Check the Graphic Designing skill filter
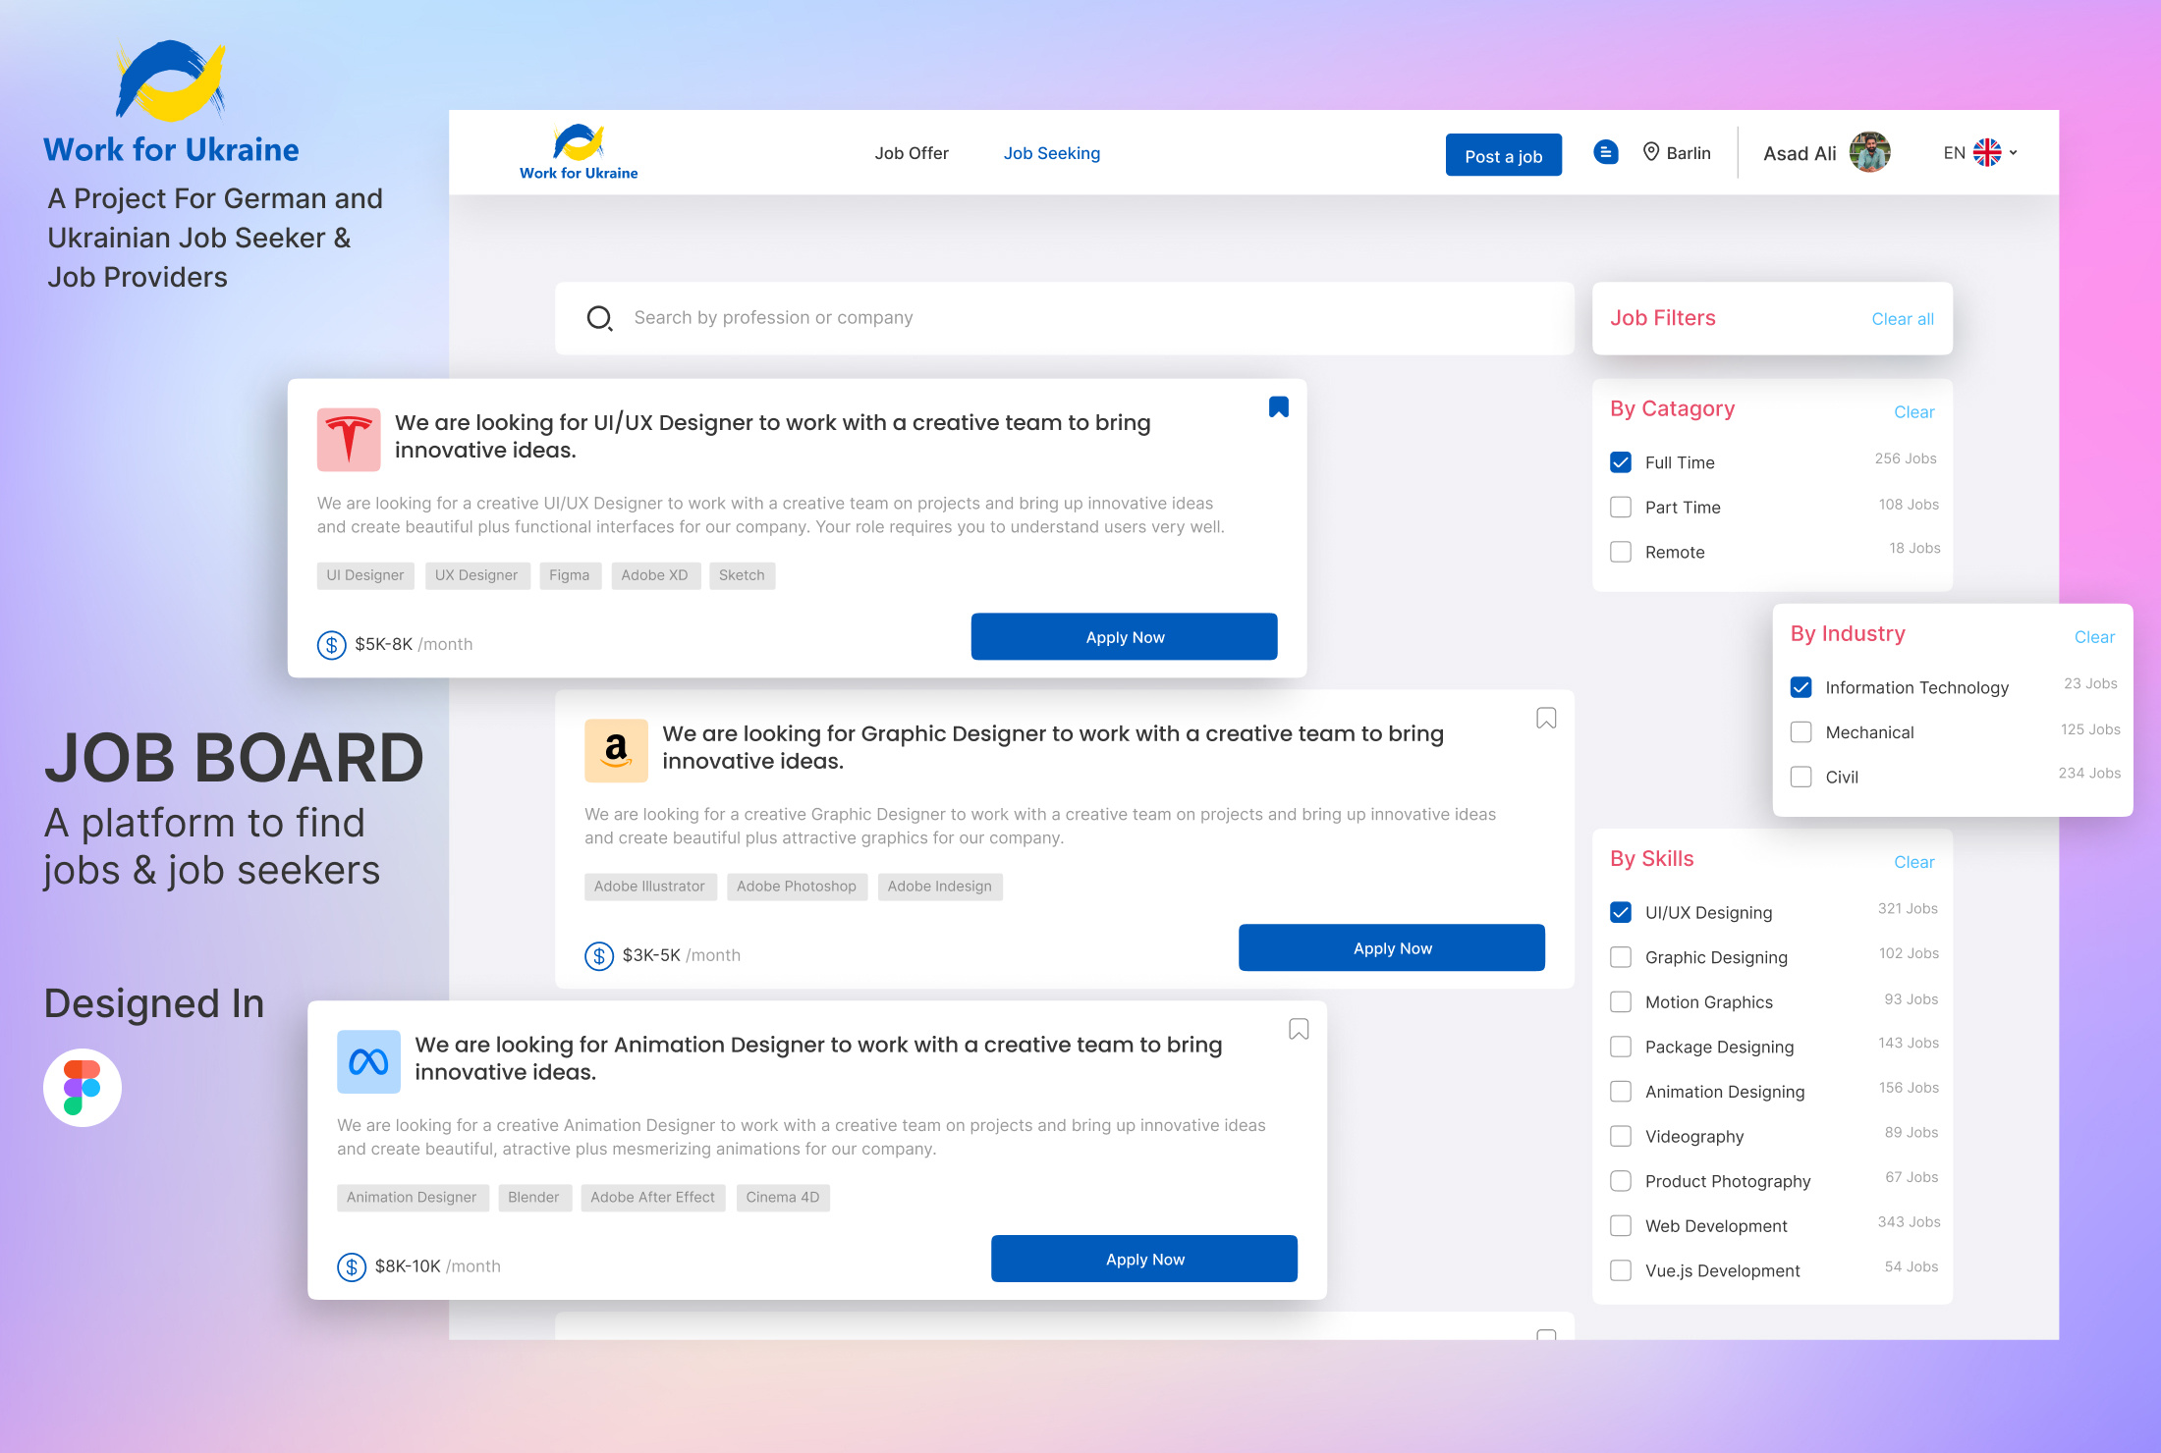 (1621, 957)
